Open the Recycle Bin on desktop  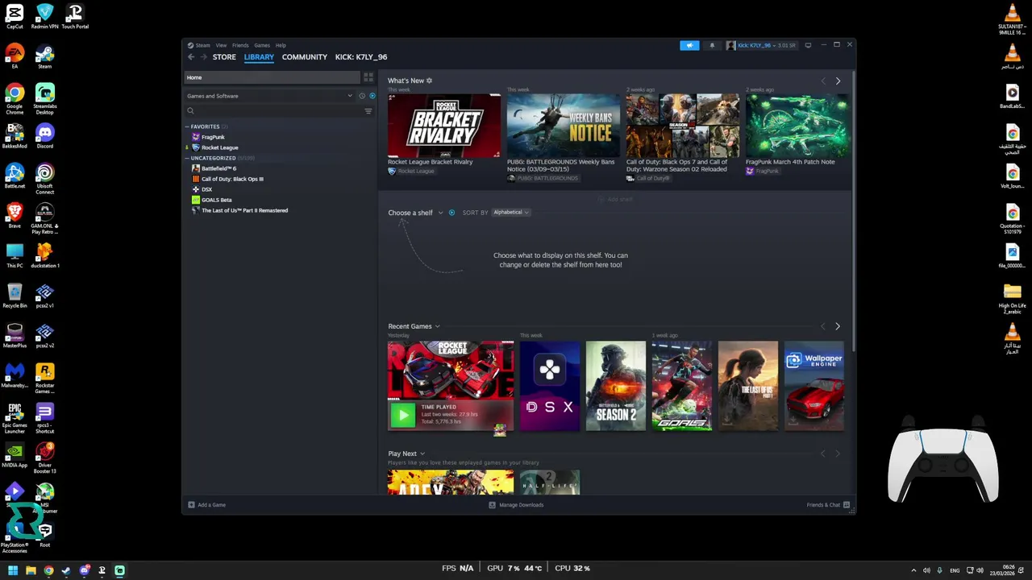(x=15, y=295)
